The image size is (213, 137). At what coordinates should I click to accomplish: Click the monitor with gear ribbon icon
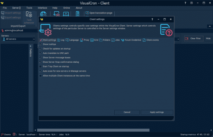pos(56,14)
